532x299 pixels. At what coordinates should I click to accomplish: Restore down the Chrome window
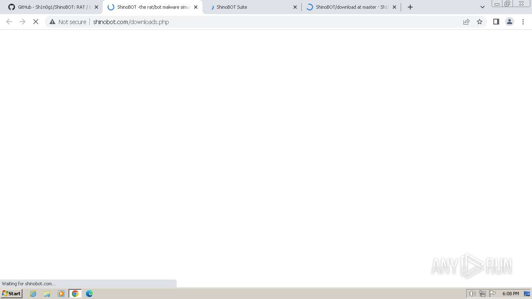tap(507, 4)
